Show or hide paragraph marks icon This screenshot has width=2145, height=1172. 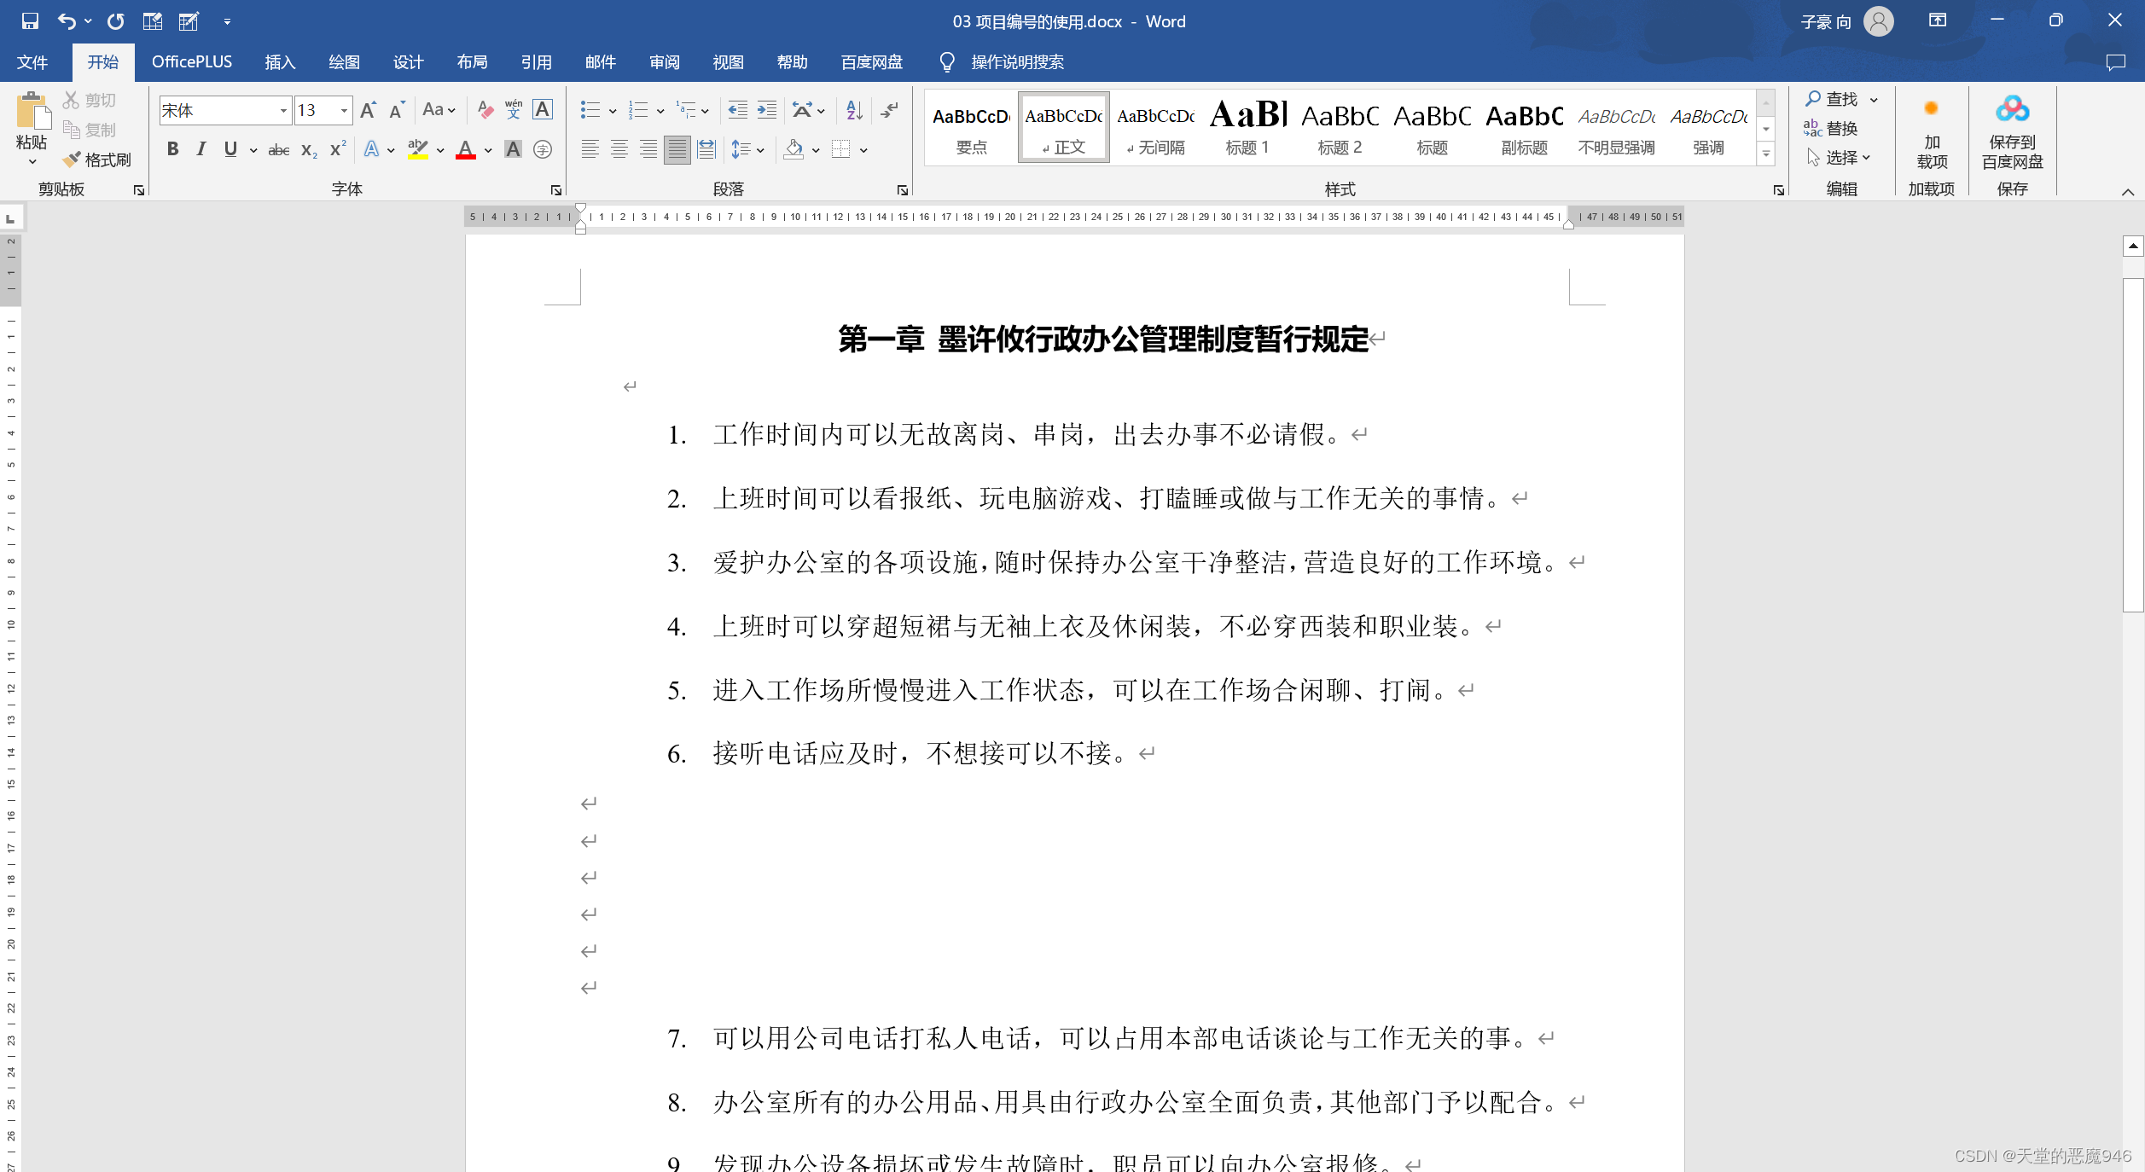point(890,110)
